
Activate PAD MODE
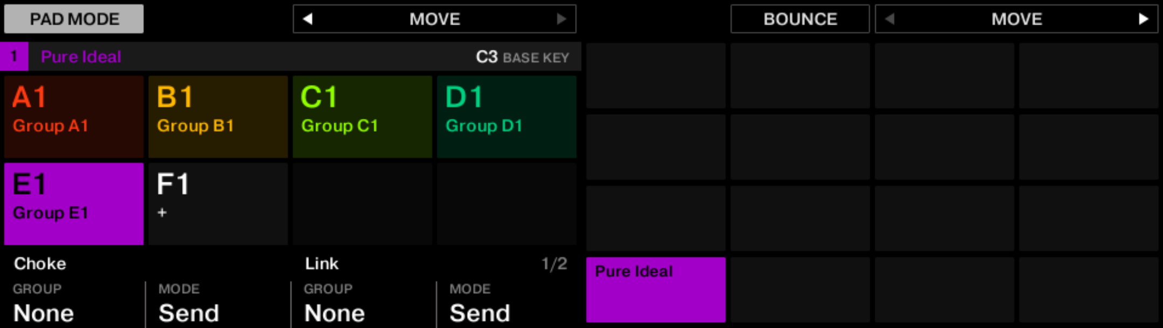click(x=73, y=18)
